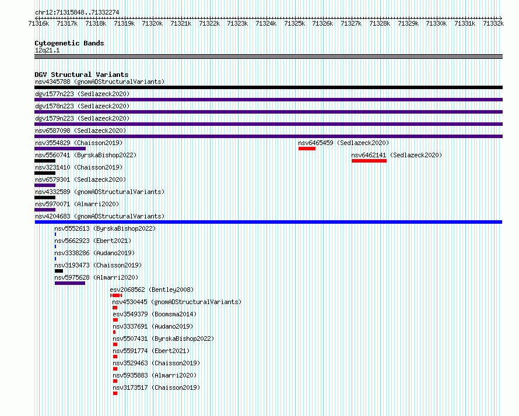The width and height of the screenshot is (519, 416).
Task: Click ruler position 71328k
Action: (x=380, y=23)
